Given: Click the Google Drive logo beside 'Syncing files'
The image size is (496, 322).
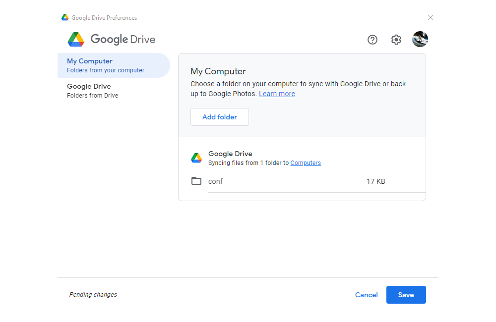Looking at the screenshot, I should (196, 158).
